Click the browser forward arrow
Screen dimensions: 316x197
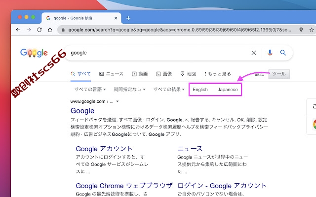29,30
